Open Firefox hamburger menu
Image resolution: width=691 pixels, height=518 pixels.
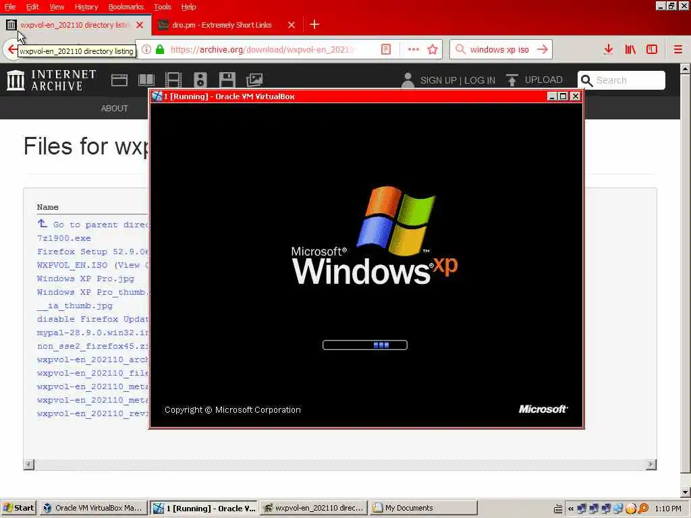pos(678,49)
